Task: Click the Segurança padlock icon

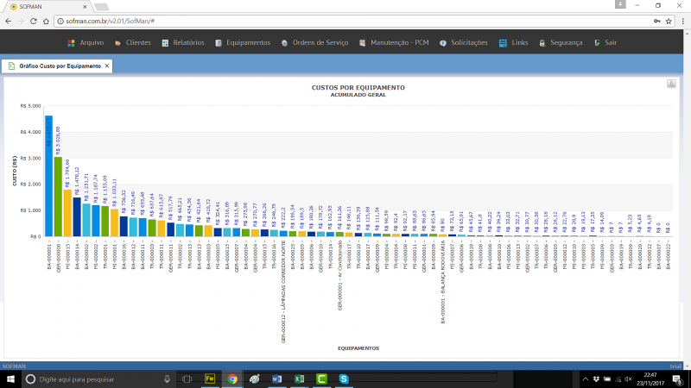Action: pyautogui.click(x=542, y=42)
